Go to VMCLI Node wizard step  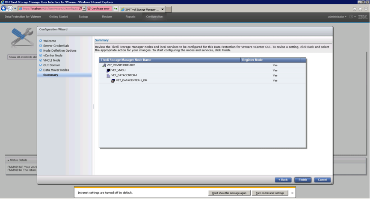[x=52, y=60]
